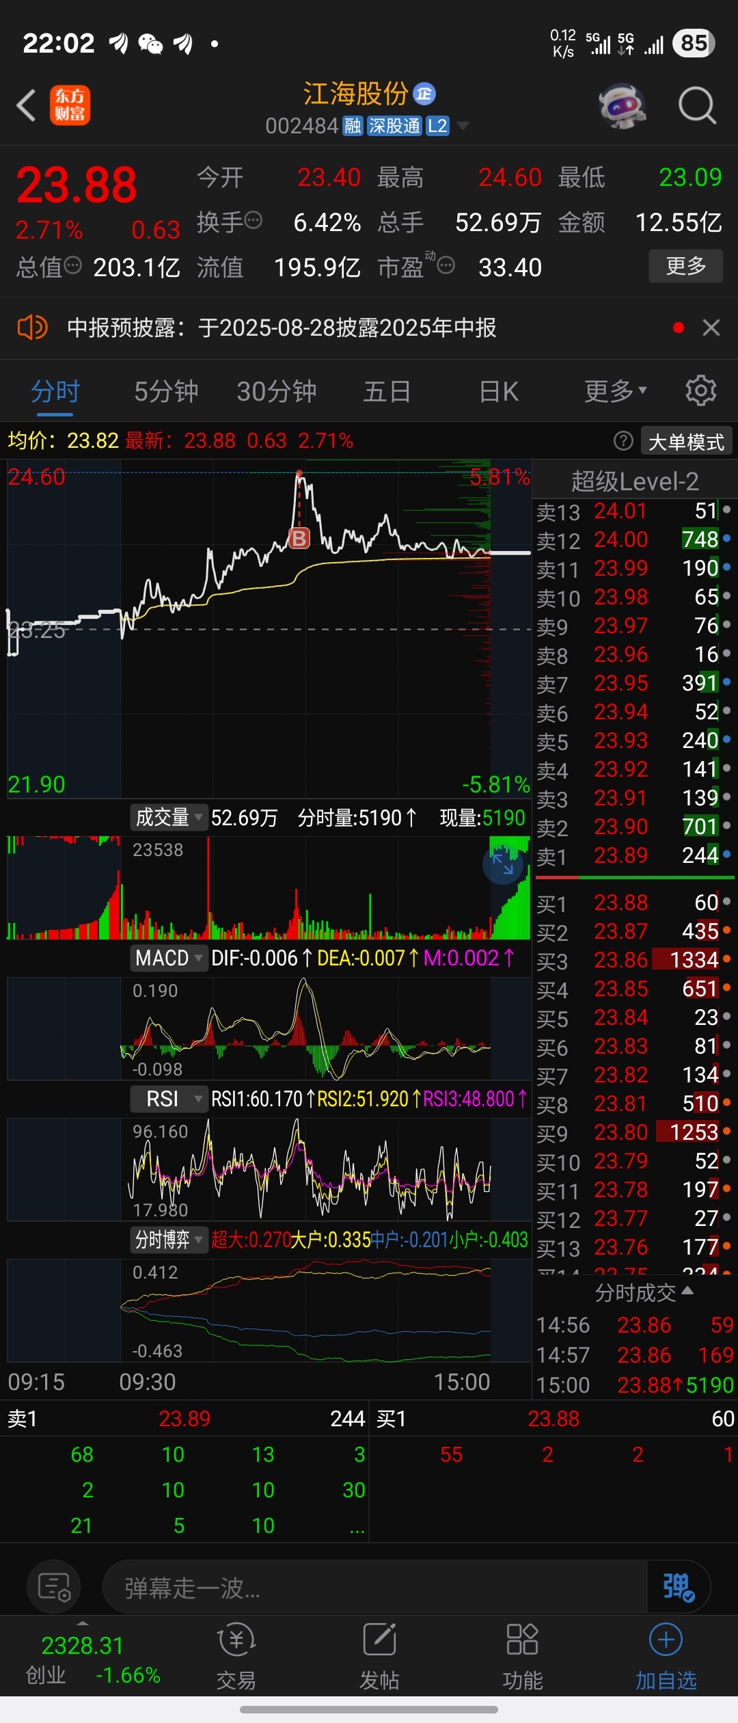738x1723 pixels.
Task: Select 卖7 row at 23.95
Action: [634, 684]
